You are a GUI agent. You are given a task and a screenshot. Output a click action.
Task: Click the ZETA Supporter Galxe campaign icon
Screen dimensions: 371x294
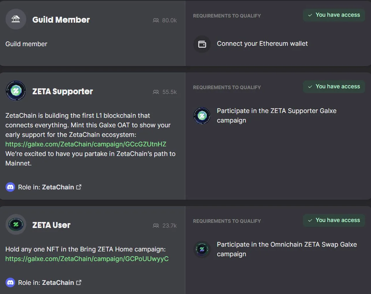tap(202, 116)
